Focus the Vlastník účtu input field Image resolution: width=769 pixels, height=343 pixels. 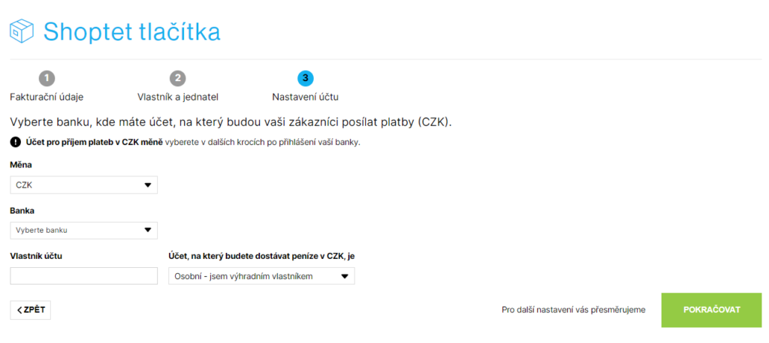(x=84, y=276)
